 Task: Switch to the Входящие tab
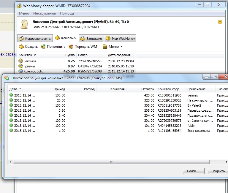pos(91,39)
